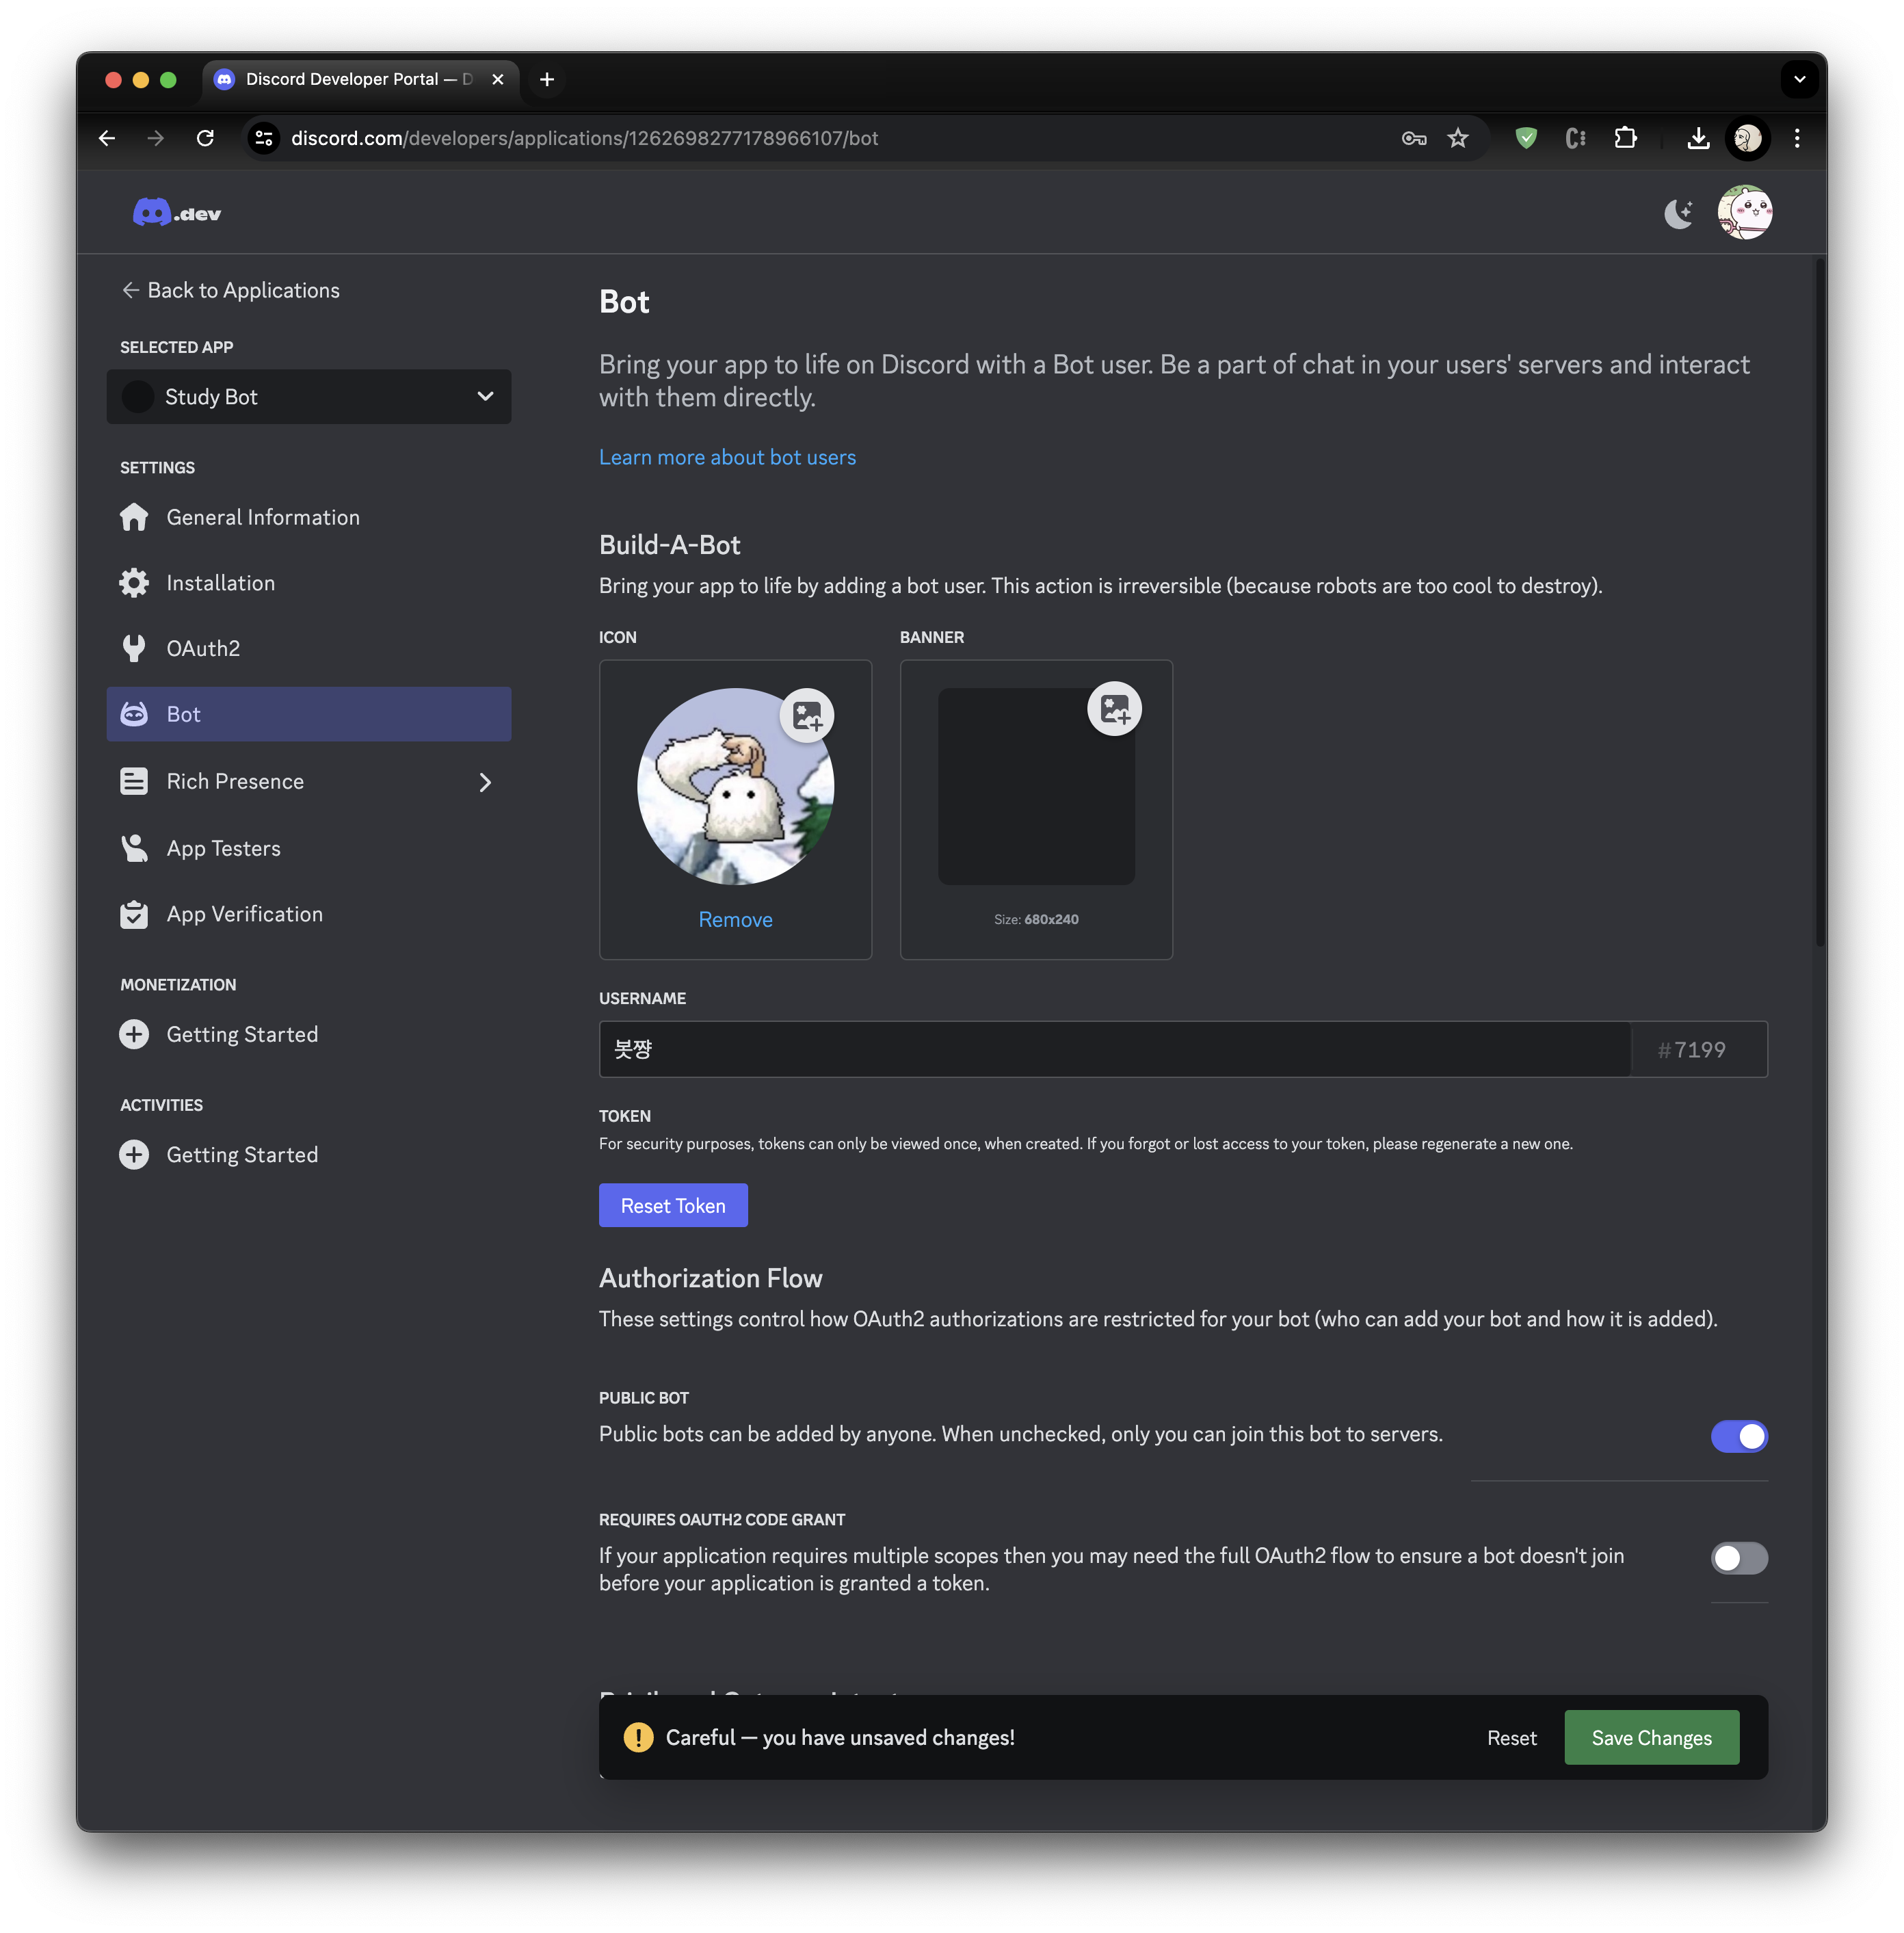The height and width of the screenshot is (1933, 1904).
Task: Open Activities Getting Started
Action: 309,1154
